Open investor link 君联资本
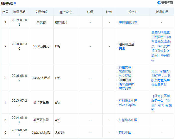 click(125, 88)
